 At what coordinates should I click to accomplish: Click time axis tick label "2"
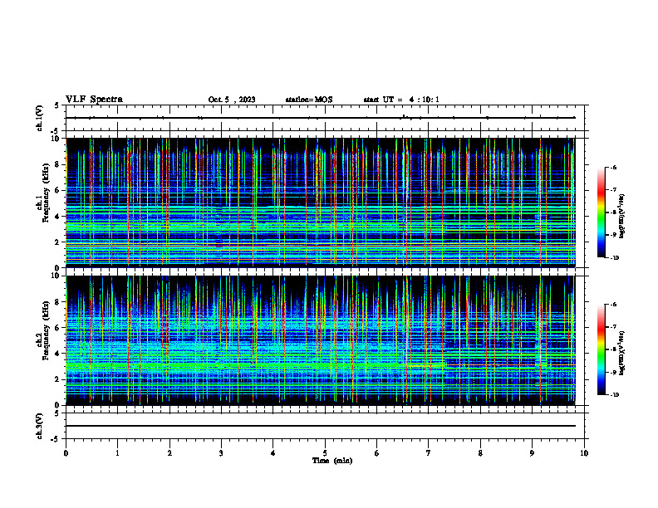pyautogui.click(x=169, y=453)
